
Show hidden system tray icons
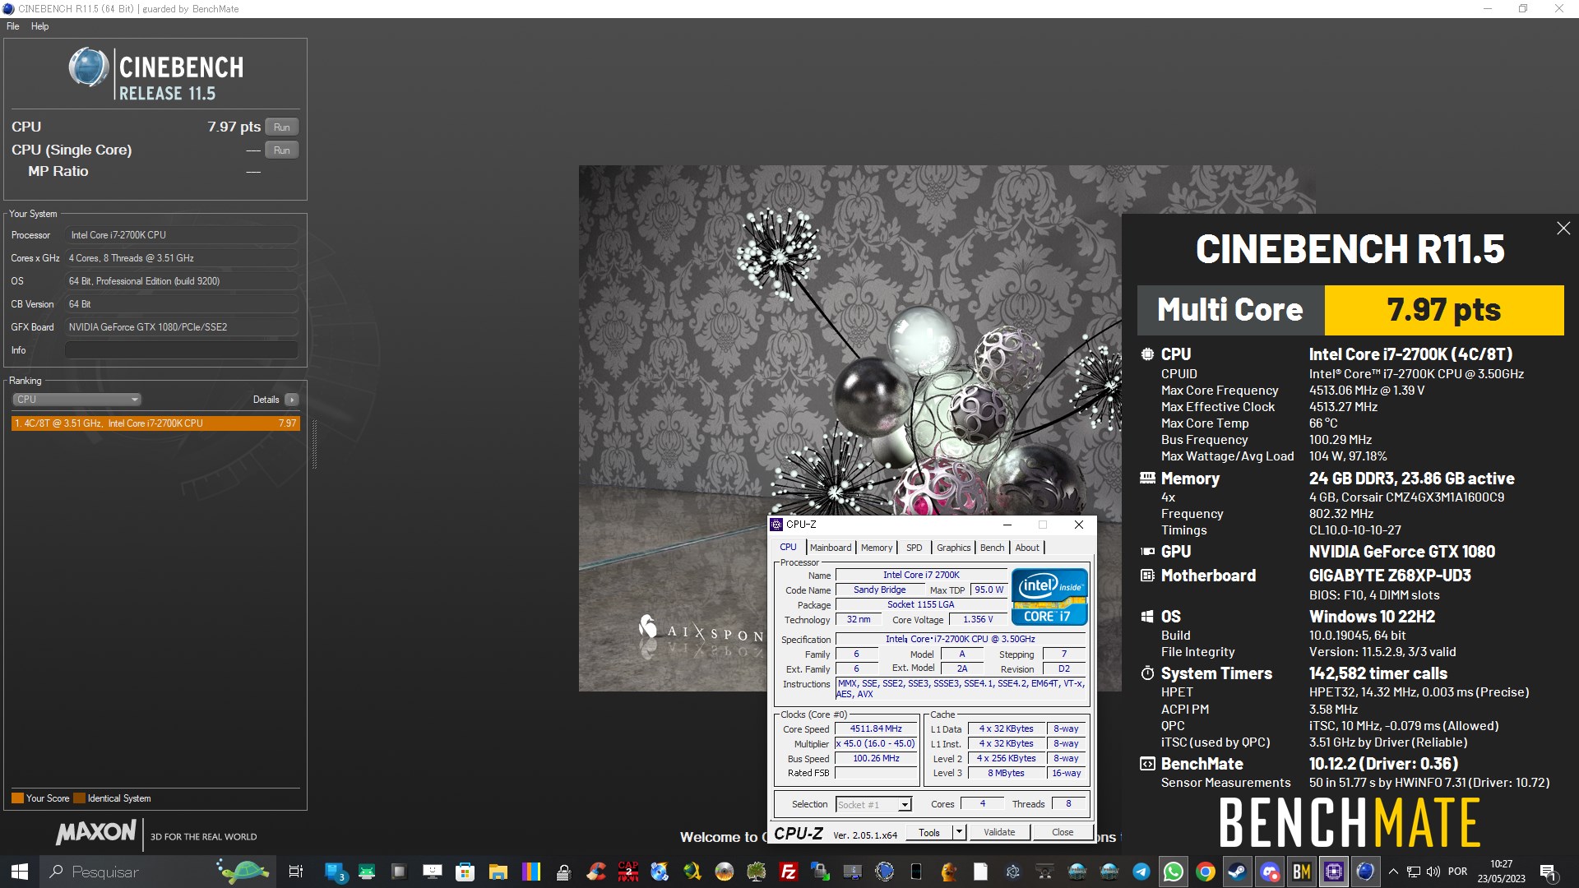[1393, 872]
